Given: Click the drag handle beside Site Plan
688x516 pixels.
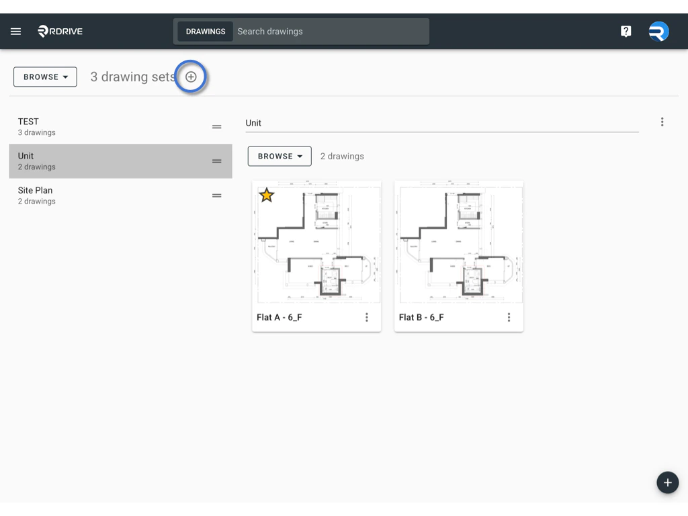Looking at the screenshot, I should click(x=216, y=196).
